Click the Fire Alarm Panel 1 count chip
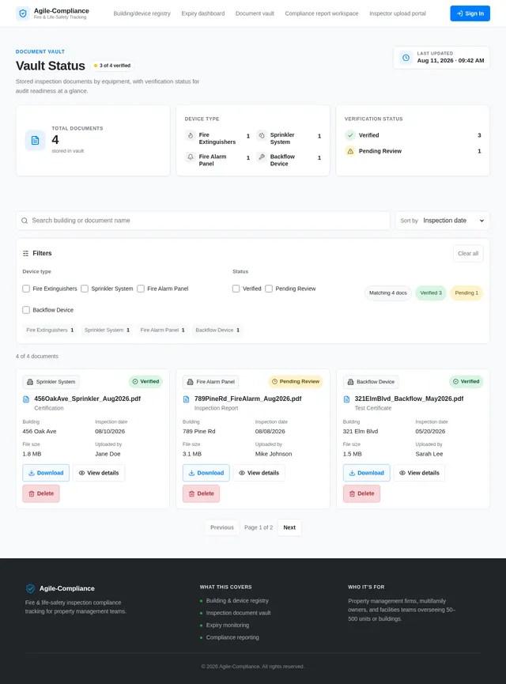Viewport: 506px width, 684px height. tap(162, 331)
